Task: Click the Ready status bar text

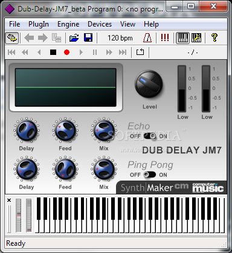Action: click(16, 243)
